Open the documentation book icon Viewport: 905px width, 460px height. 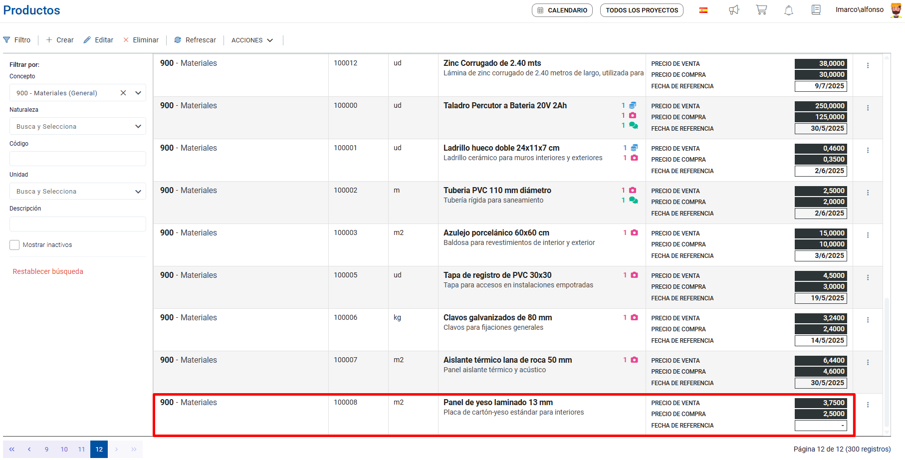816,10
